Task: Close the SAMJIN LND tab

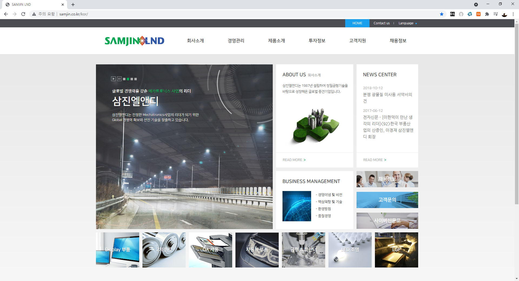Action: click(63, 5)
